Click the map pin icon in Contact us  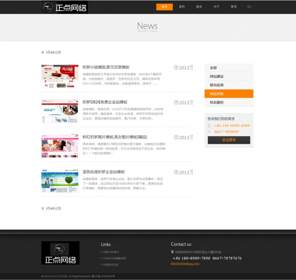172,252
